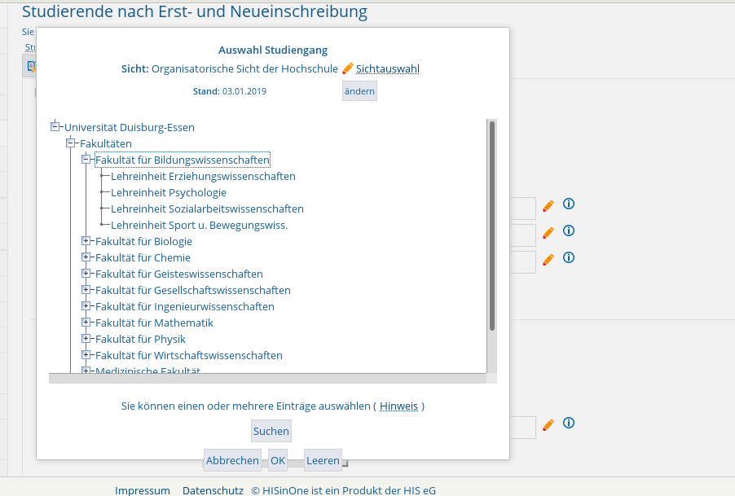Confirm selection with OK button
The image size is (735, 496).
(278, 460)
